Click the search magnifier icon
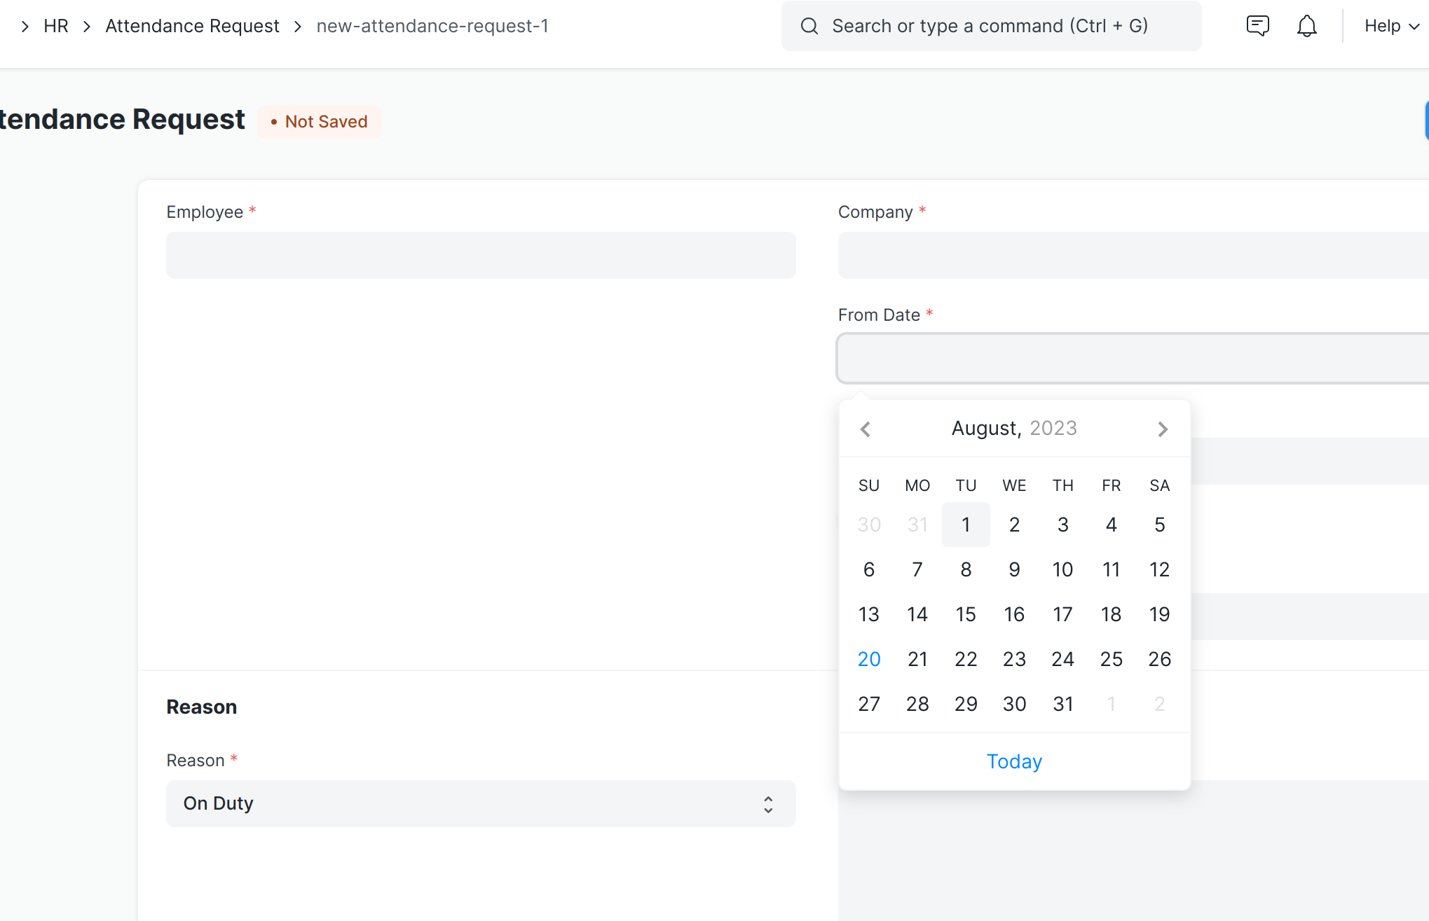 809,25
